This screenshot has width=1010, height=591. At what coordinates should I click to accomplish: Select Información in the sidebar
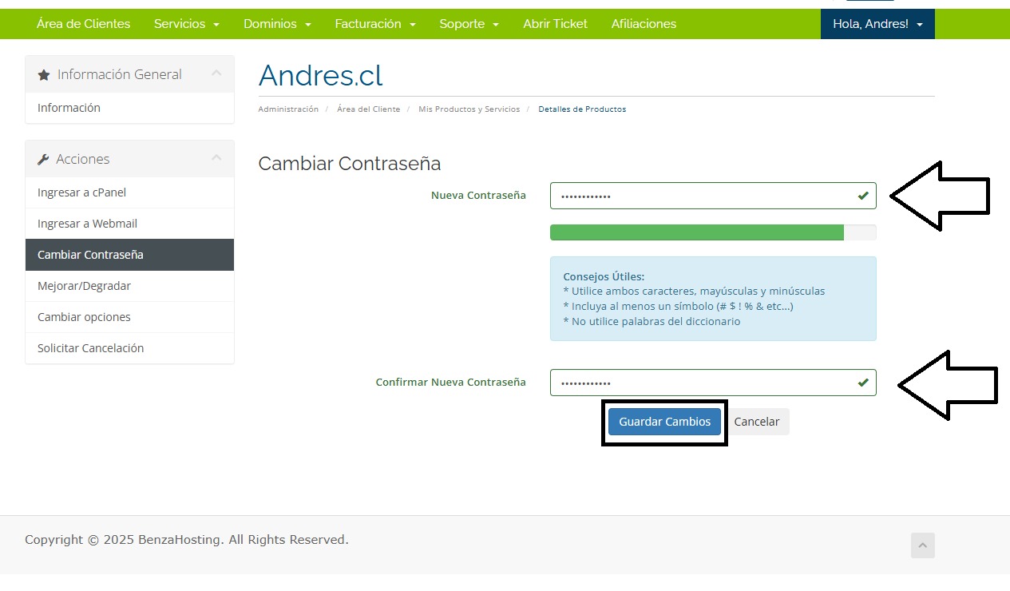129,108
